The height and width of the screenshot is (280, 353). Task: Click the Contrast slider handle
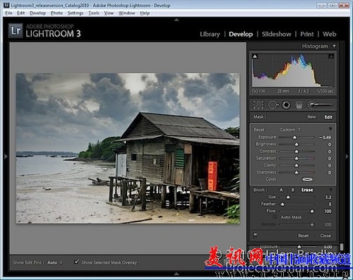297,152
